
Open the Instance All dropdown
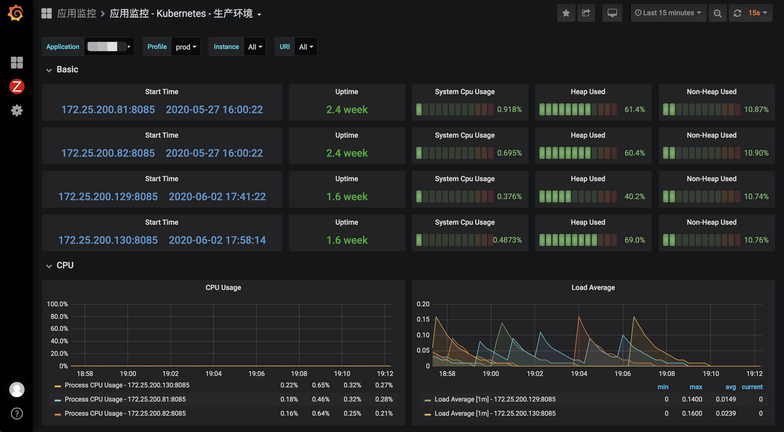tap(255, 47)
